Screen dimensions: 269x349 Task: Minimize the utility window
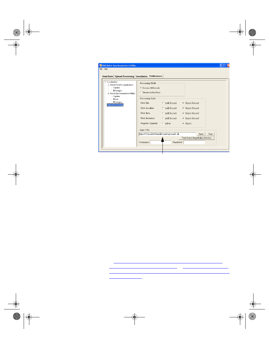(x=222, y=66)
